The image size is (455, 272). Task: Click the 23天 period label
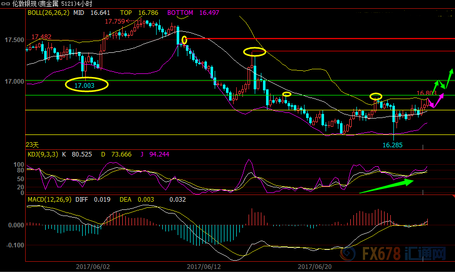(x=32, y=145)
